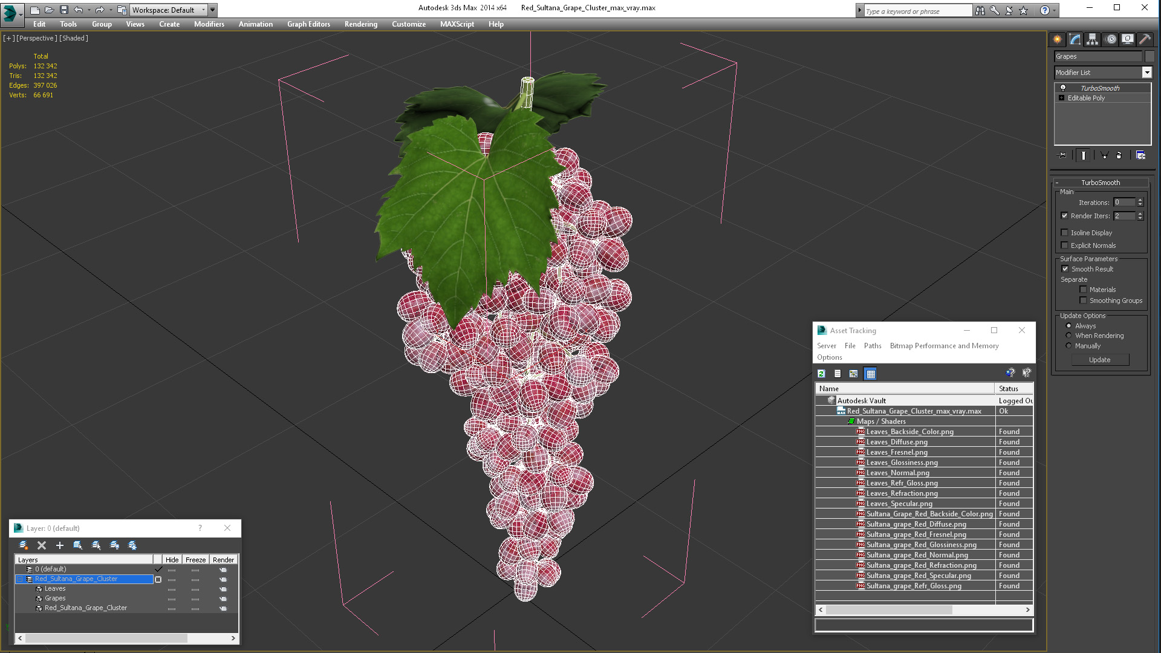The height and width of the screenshot is (653, 1161).
Task: Click the Status column header
Action: point(1013,389)
